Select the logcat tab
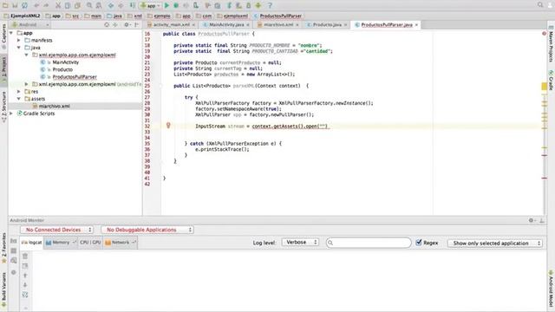The height and width of the screenshot is (312, 555). (x=32, y=243)
